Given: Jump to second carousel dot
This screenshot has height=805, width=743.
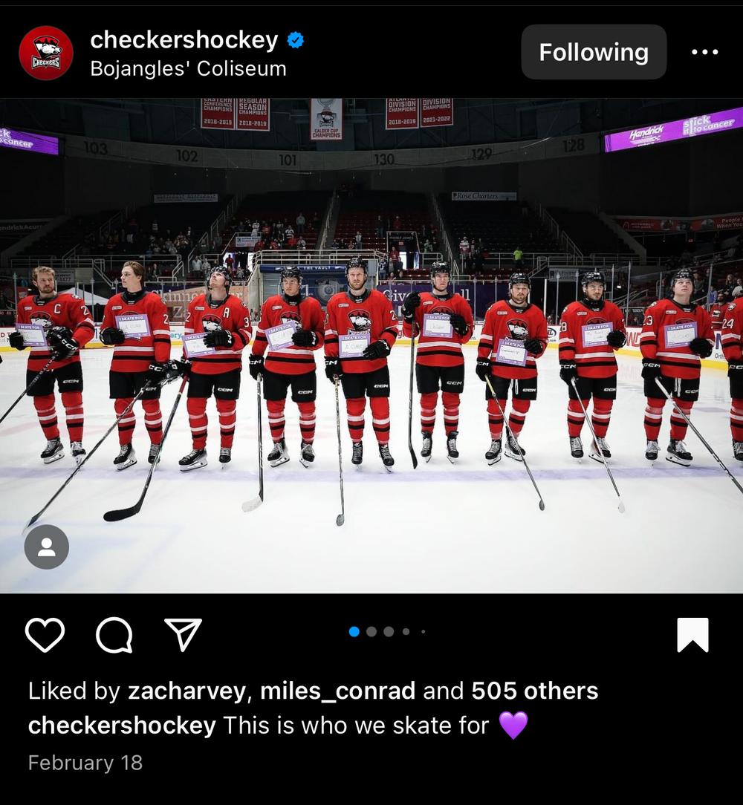Looking at the screenshot, I should [x=371, y=631].
